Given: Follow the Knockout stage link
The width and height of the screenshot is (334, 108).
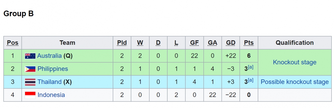Looking at the screenshot, I should 294,62.
